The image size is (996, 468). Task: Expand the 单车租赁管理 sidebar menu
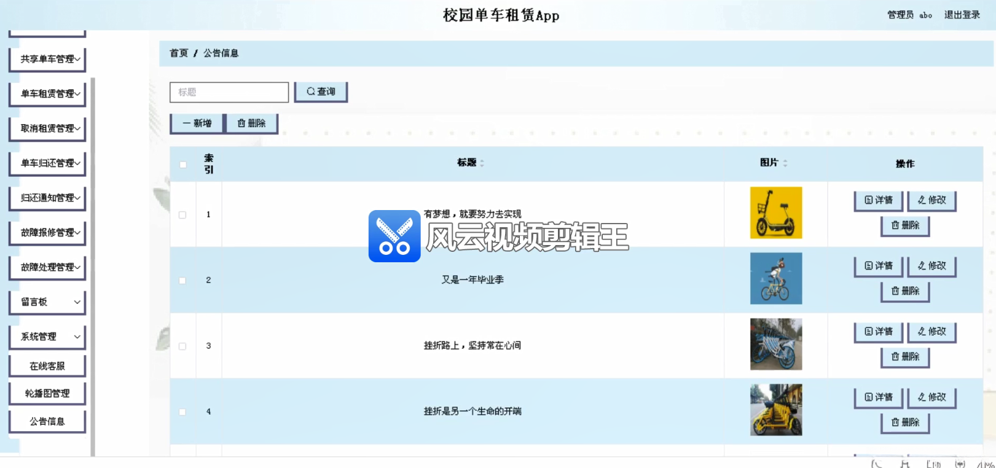click(47, 94)
